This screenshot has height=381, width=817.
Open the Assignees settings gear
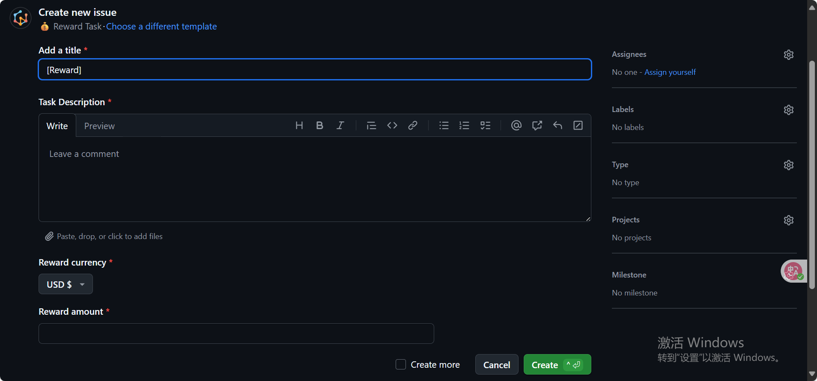coord(789,55)
